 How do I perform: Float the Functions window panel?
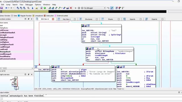pos(28,19)
